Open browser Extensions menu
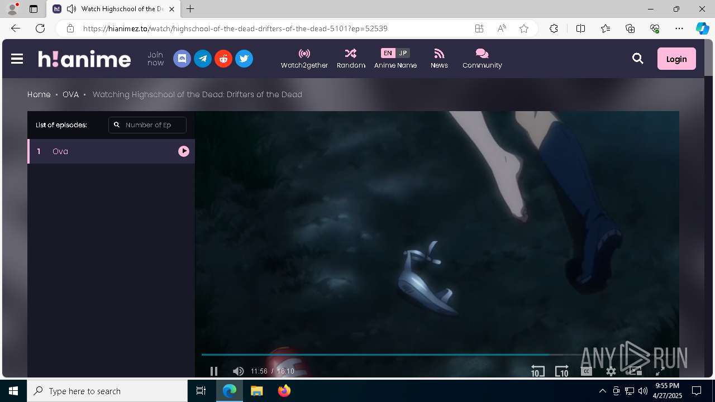715x402 pixels. [x=554, y=28]
